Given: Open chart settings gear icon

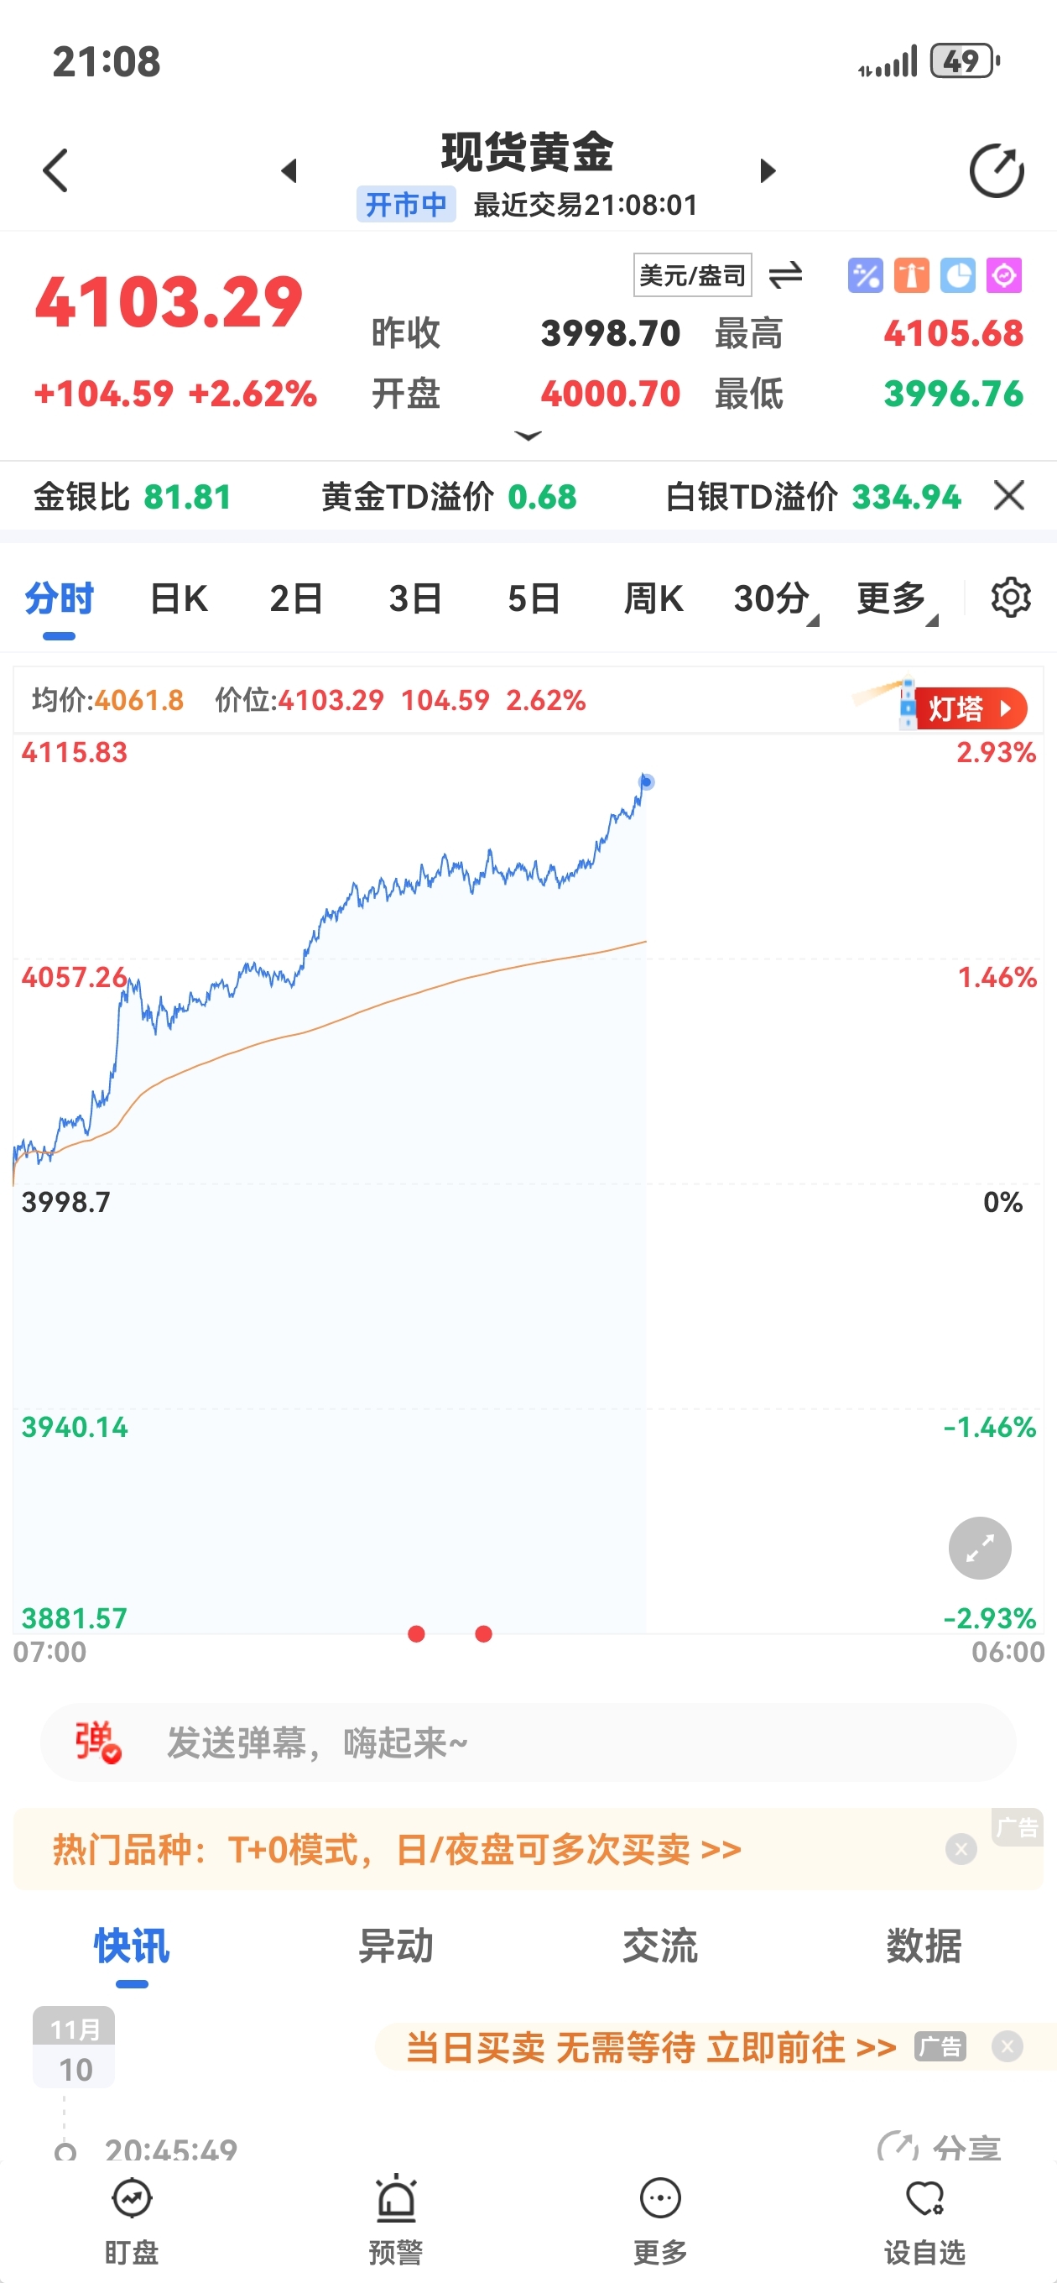Looking at the screenshot, I should click(1010, 598).
